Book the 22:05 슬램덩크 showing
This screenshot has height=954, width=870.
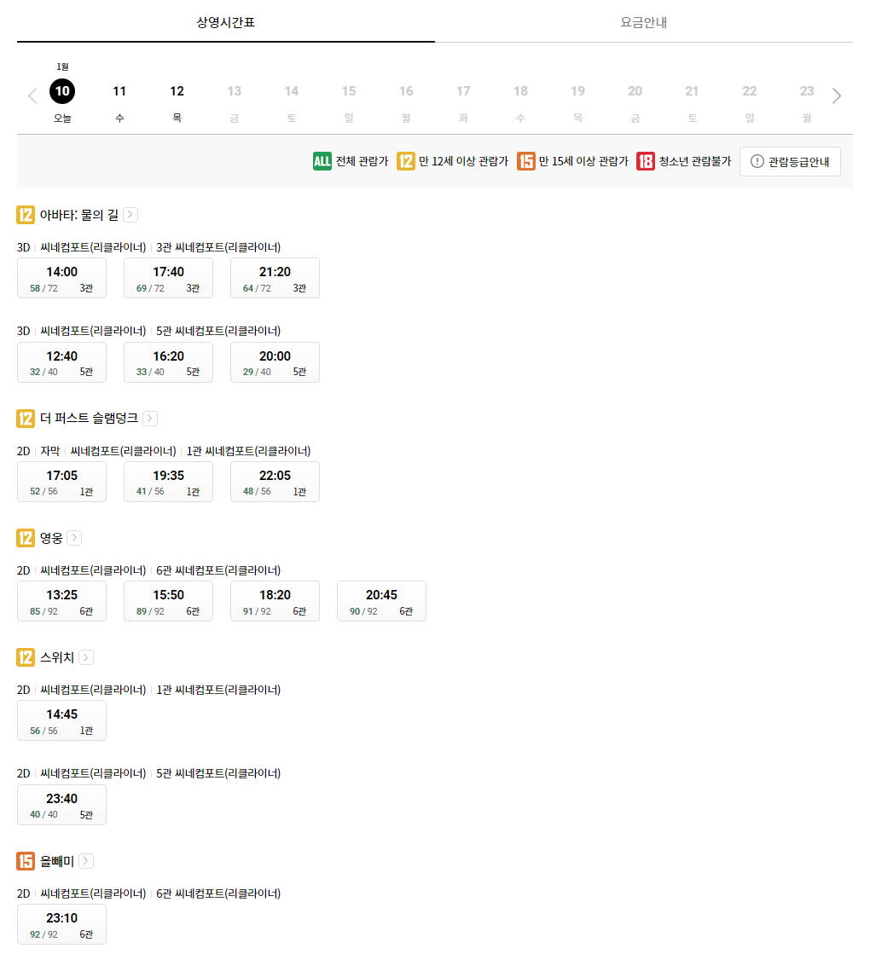275,482
